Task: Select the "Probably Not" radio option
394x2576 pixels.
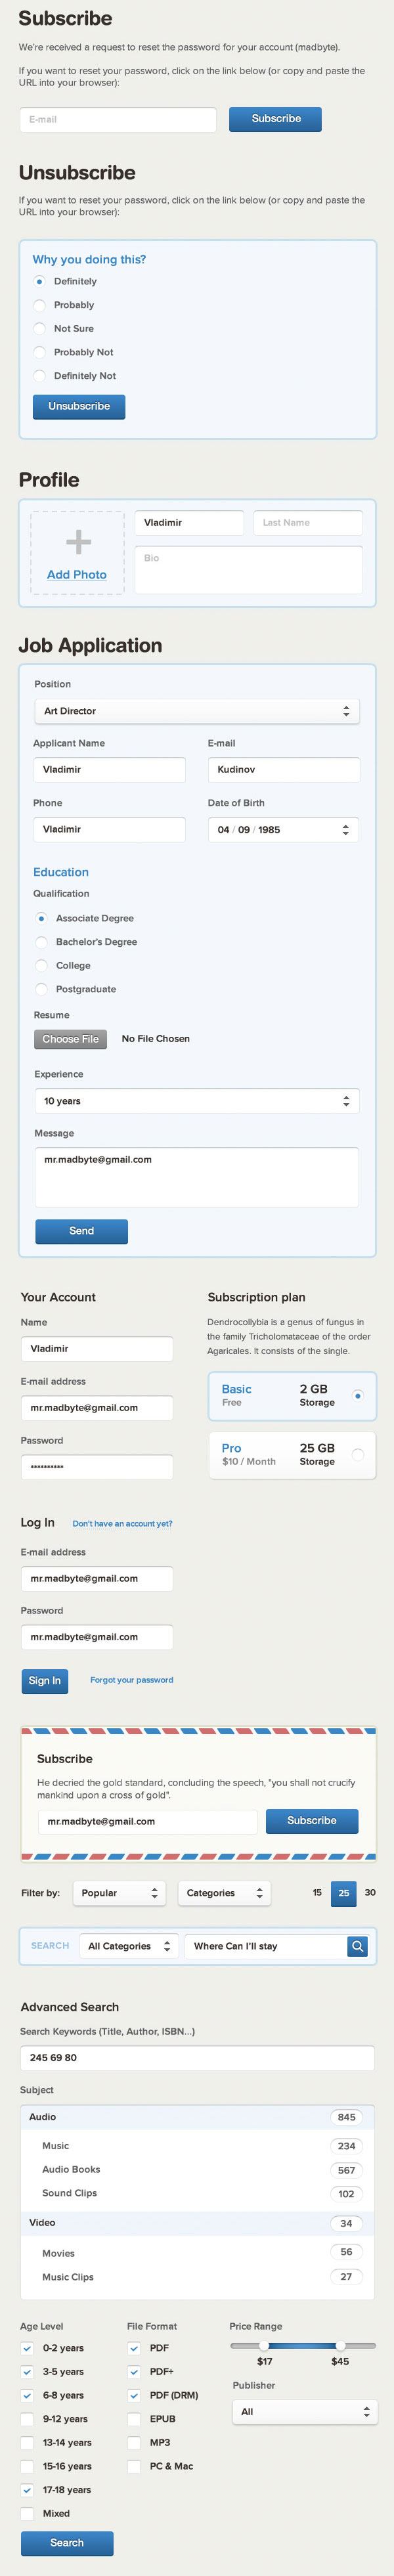Action: pos(40,352)
